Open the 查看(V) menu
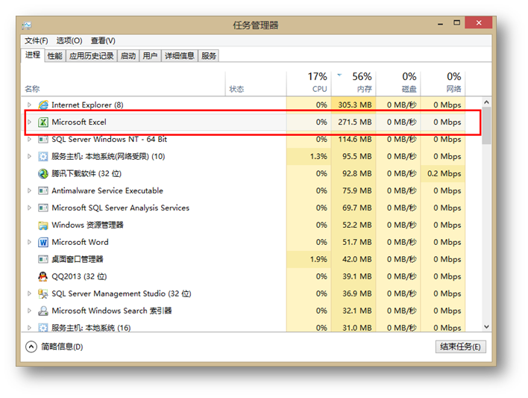This screenshot has height=398, width=528. pyautogui.click(x=103, y=41)
